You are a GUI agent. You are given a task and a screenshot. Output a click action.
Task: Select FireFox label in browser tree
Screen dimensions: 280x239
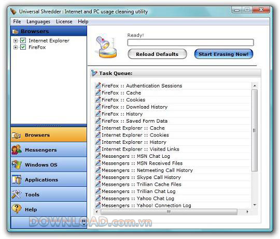[x=37, y=48]
